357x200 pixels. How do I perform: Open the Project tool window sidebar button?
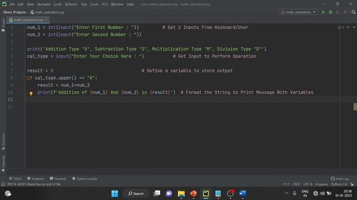tap(3, 24)
